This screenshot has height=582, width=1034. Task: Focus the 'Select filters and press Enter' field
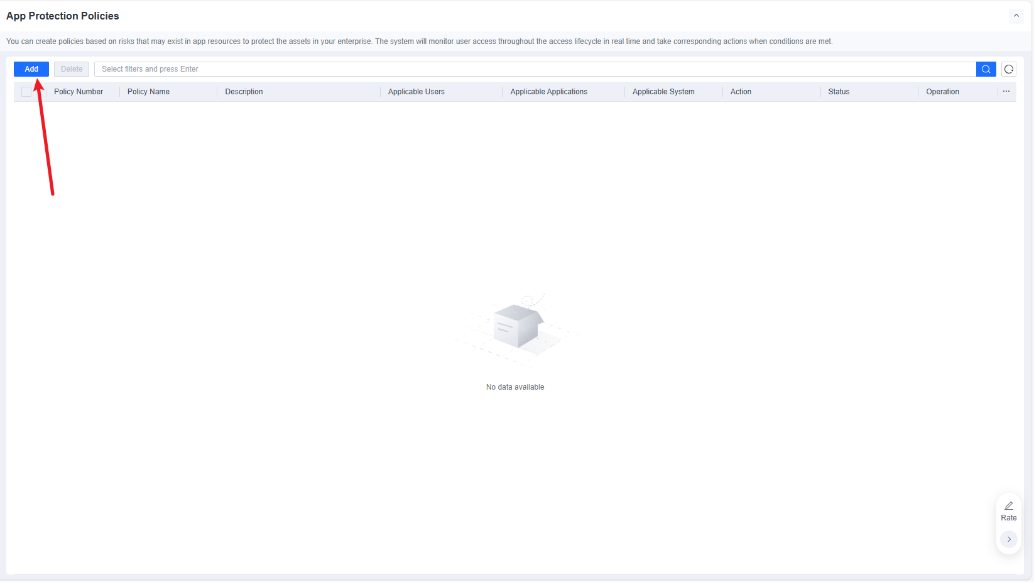pyautogui.click(x=535, y=69)
